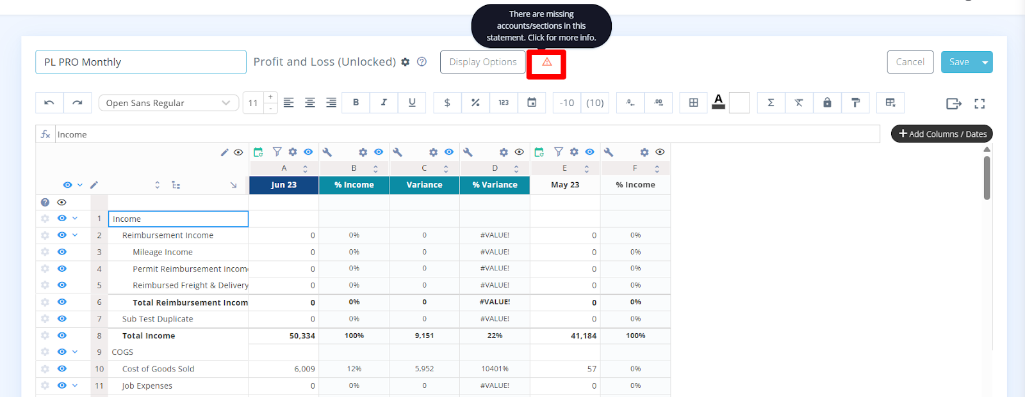Screen dimensions: 1025x397
Task: Select the Jun 23 column header
Action: [284, 185]
